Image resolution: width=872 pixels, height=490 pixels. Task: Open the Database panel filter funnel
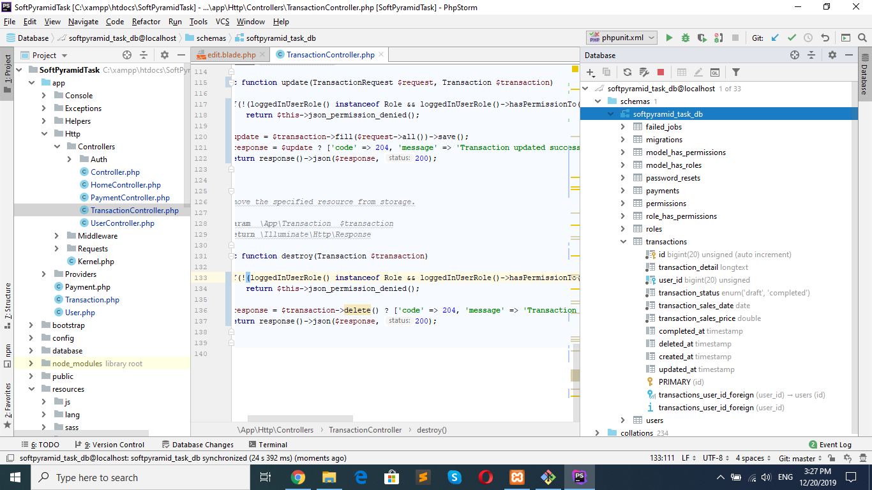pos(736,72)
